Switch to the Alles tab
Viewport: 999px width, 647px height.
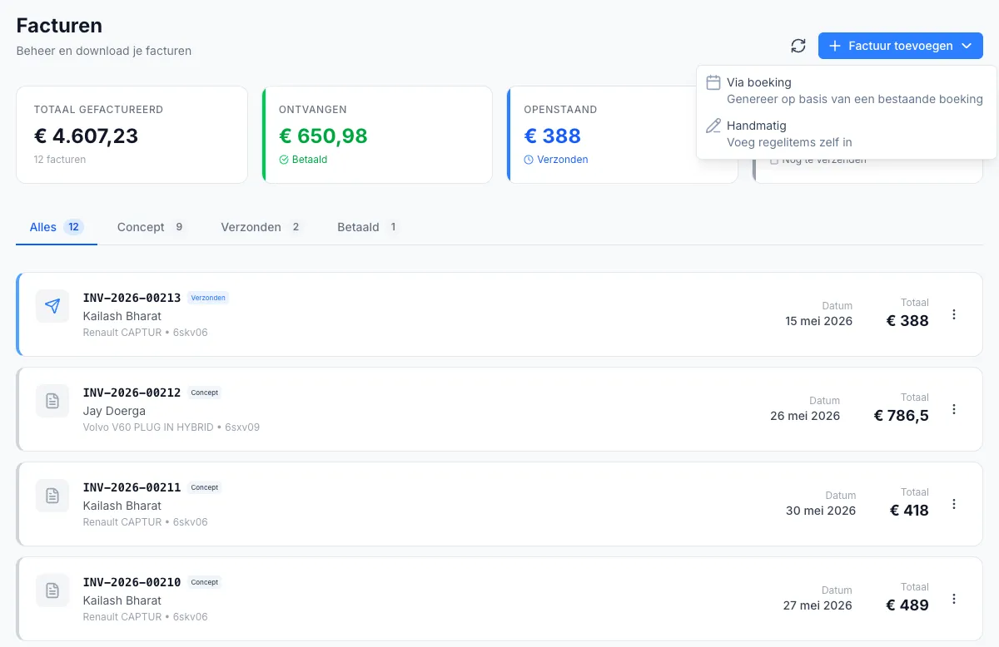click(57, 227)
